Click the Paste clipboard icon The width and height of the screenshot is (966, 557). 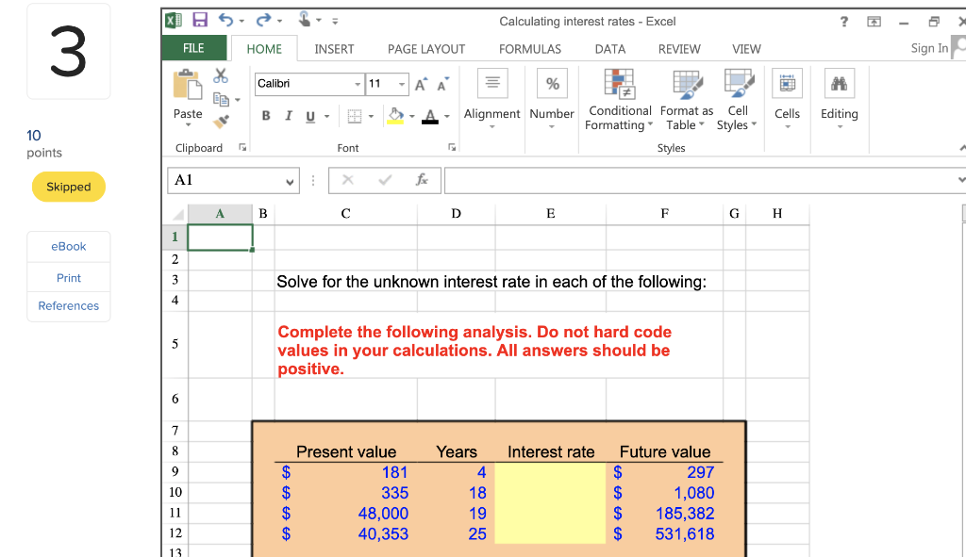(x=188, y=84)
